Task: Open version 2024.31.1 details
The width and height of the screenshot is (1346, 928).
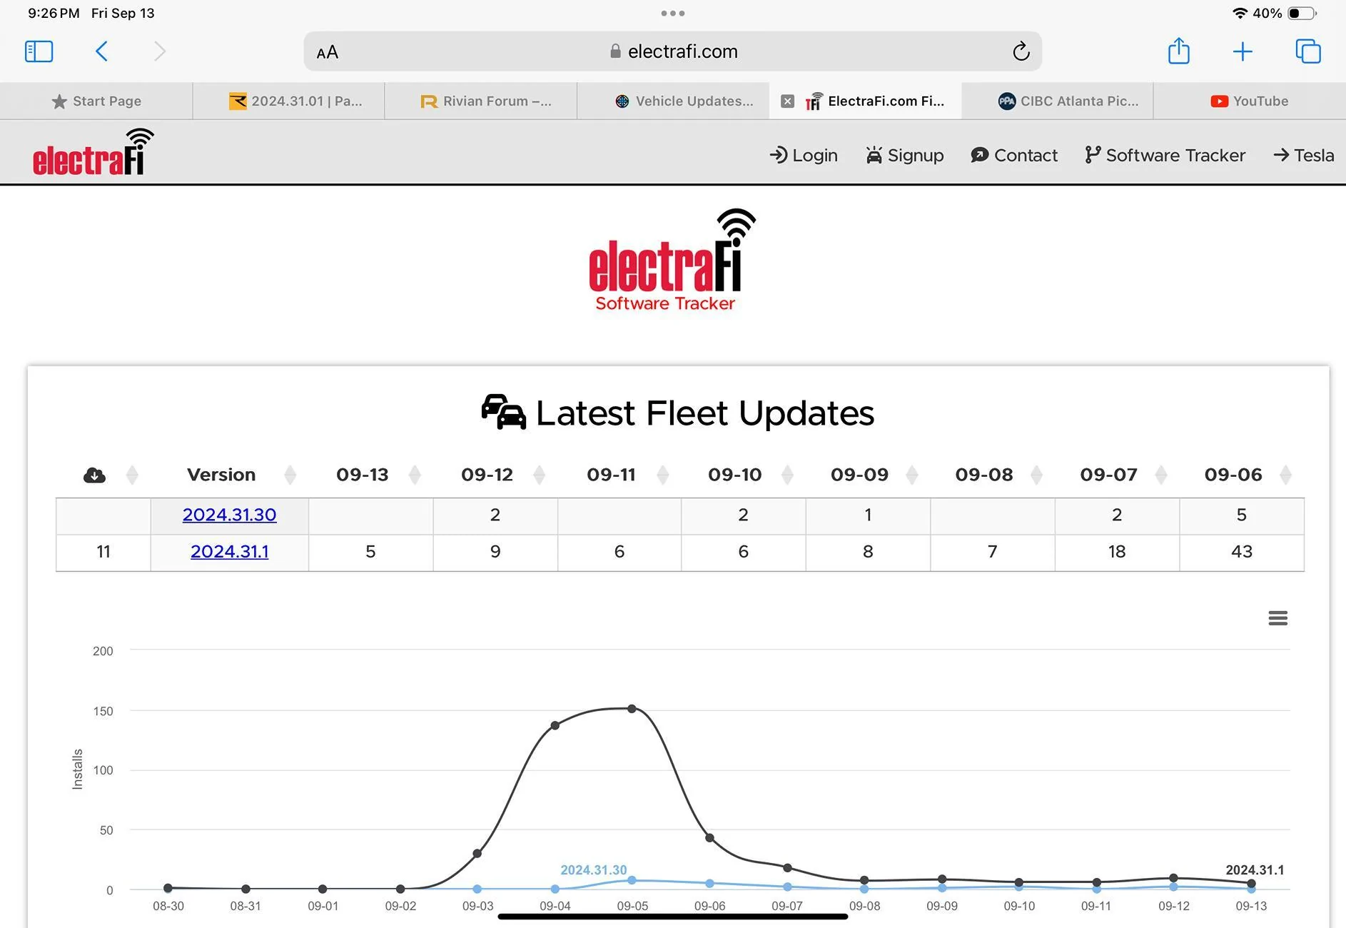Action: [229, 552]
